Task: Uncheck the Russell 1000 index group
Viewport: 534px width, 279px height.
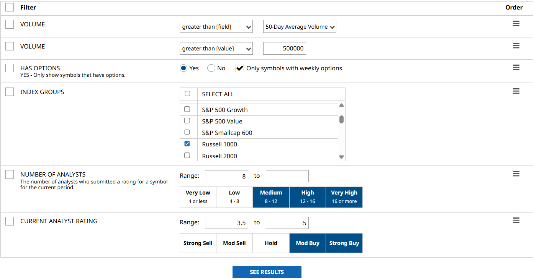Action: pos(187,144)
